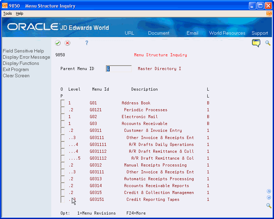Screen dimensions: 274x219
Task: Click menu ID 'G031111'
Action: [98, 145]
